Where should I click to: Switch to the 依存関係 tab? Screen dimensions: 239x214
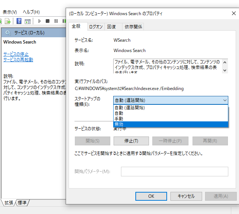pos(133,27)
